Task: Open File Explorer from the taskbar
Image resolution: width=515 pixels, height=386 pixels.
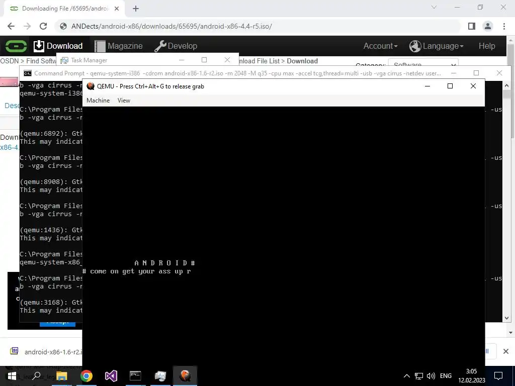Action: [x=61, y=376]
